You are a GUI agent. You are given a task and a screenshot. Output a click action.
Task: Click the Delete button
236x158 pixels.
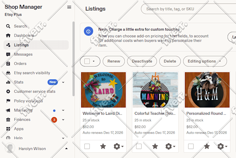(170, 61)
